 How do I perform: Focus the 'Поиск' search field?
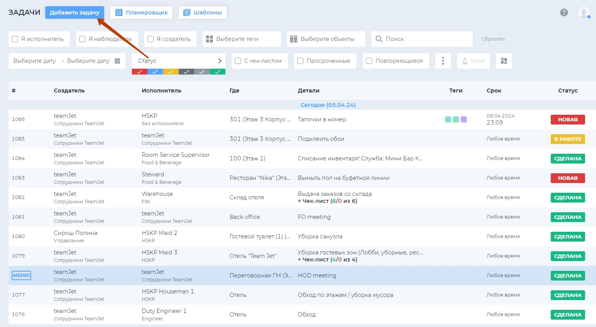click(422, 39)
